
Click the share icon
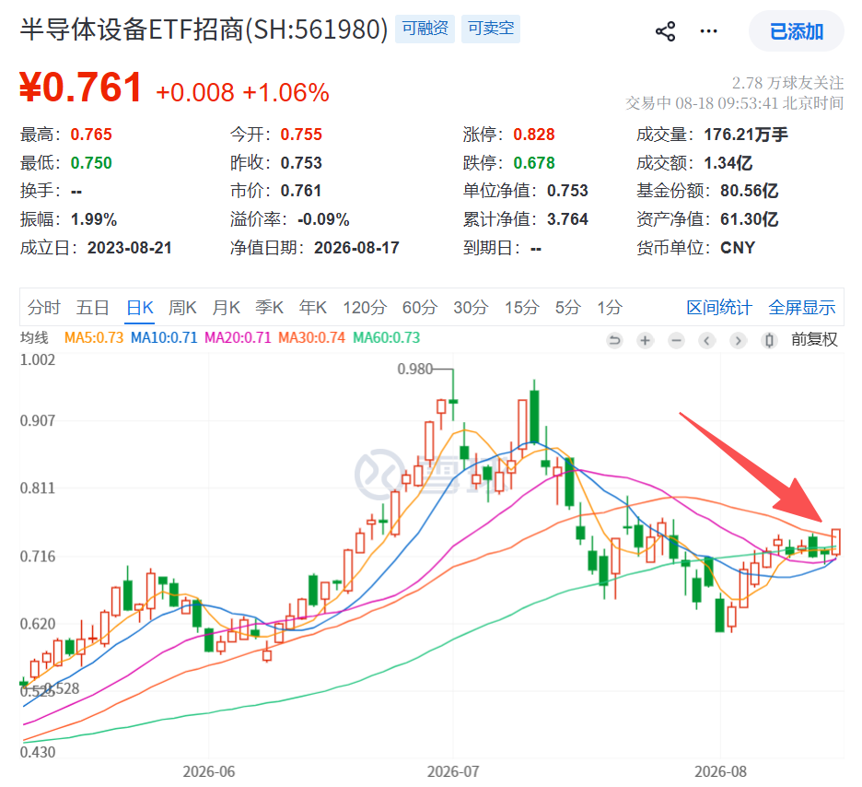point(665,31)
